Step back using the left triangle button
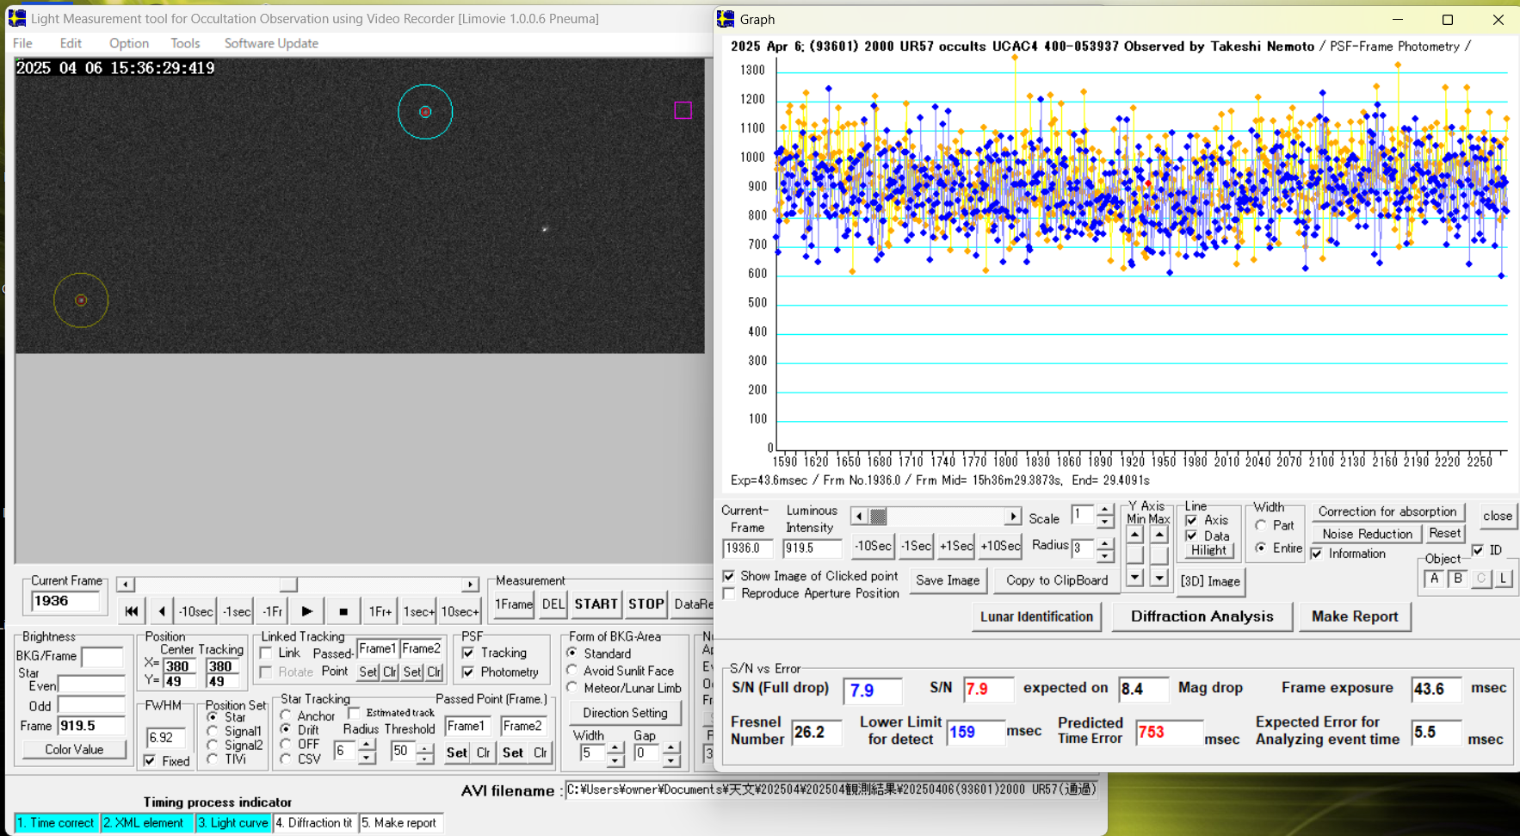 (x=162, y=611)
